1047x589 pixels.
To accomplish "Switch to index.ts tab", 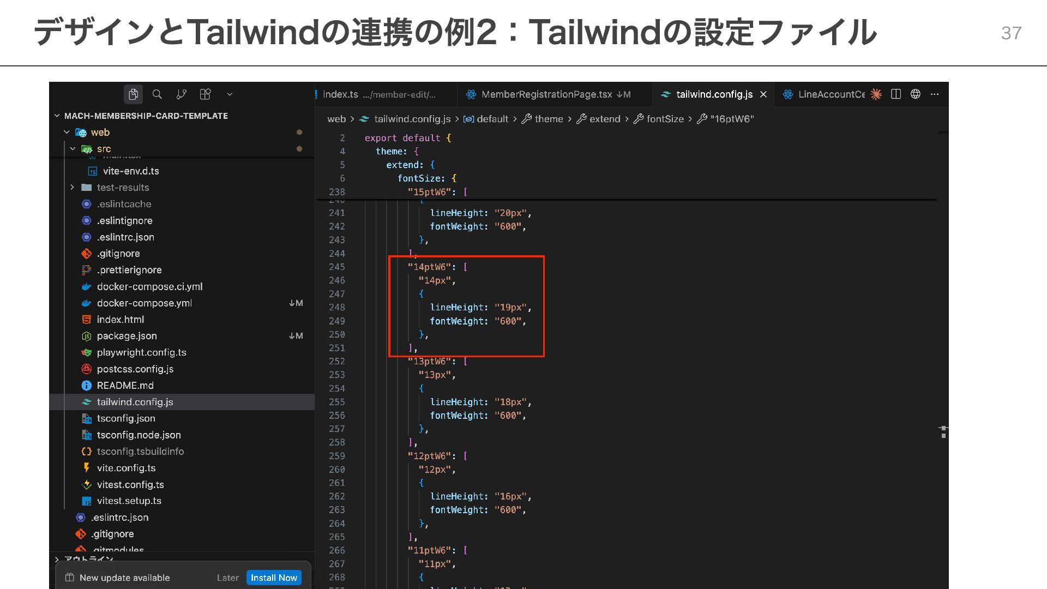I will coord(340,94).
